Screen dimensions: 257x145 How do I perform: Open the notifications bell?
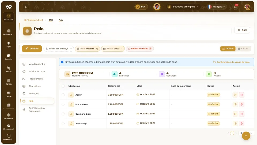(x=235, y=7)
